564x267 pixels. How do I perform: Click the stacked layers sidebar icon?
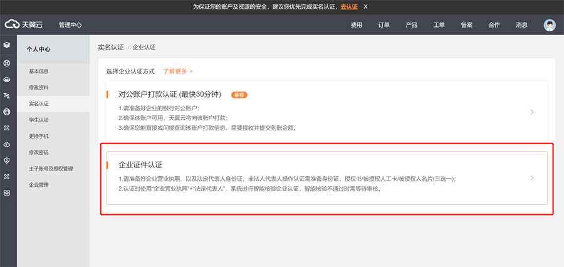6,45
